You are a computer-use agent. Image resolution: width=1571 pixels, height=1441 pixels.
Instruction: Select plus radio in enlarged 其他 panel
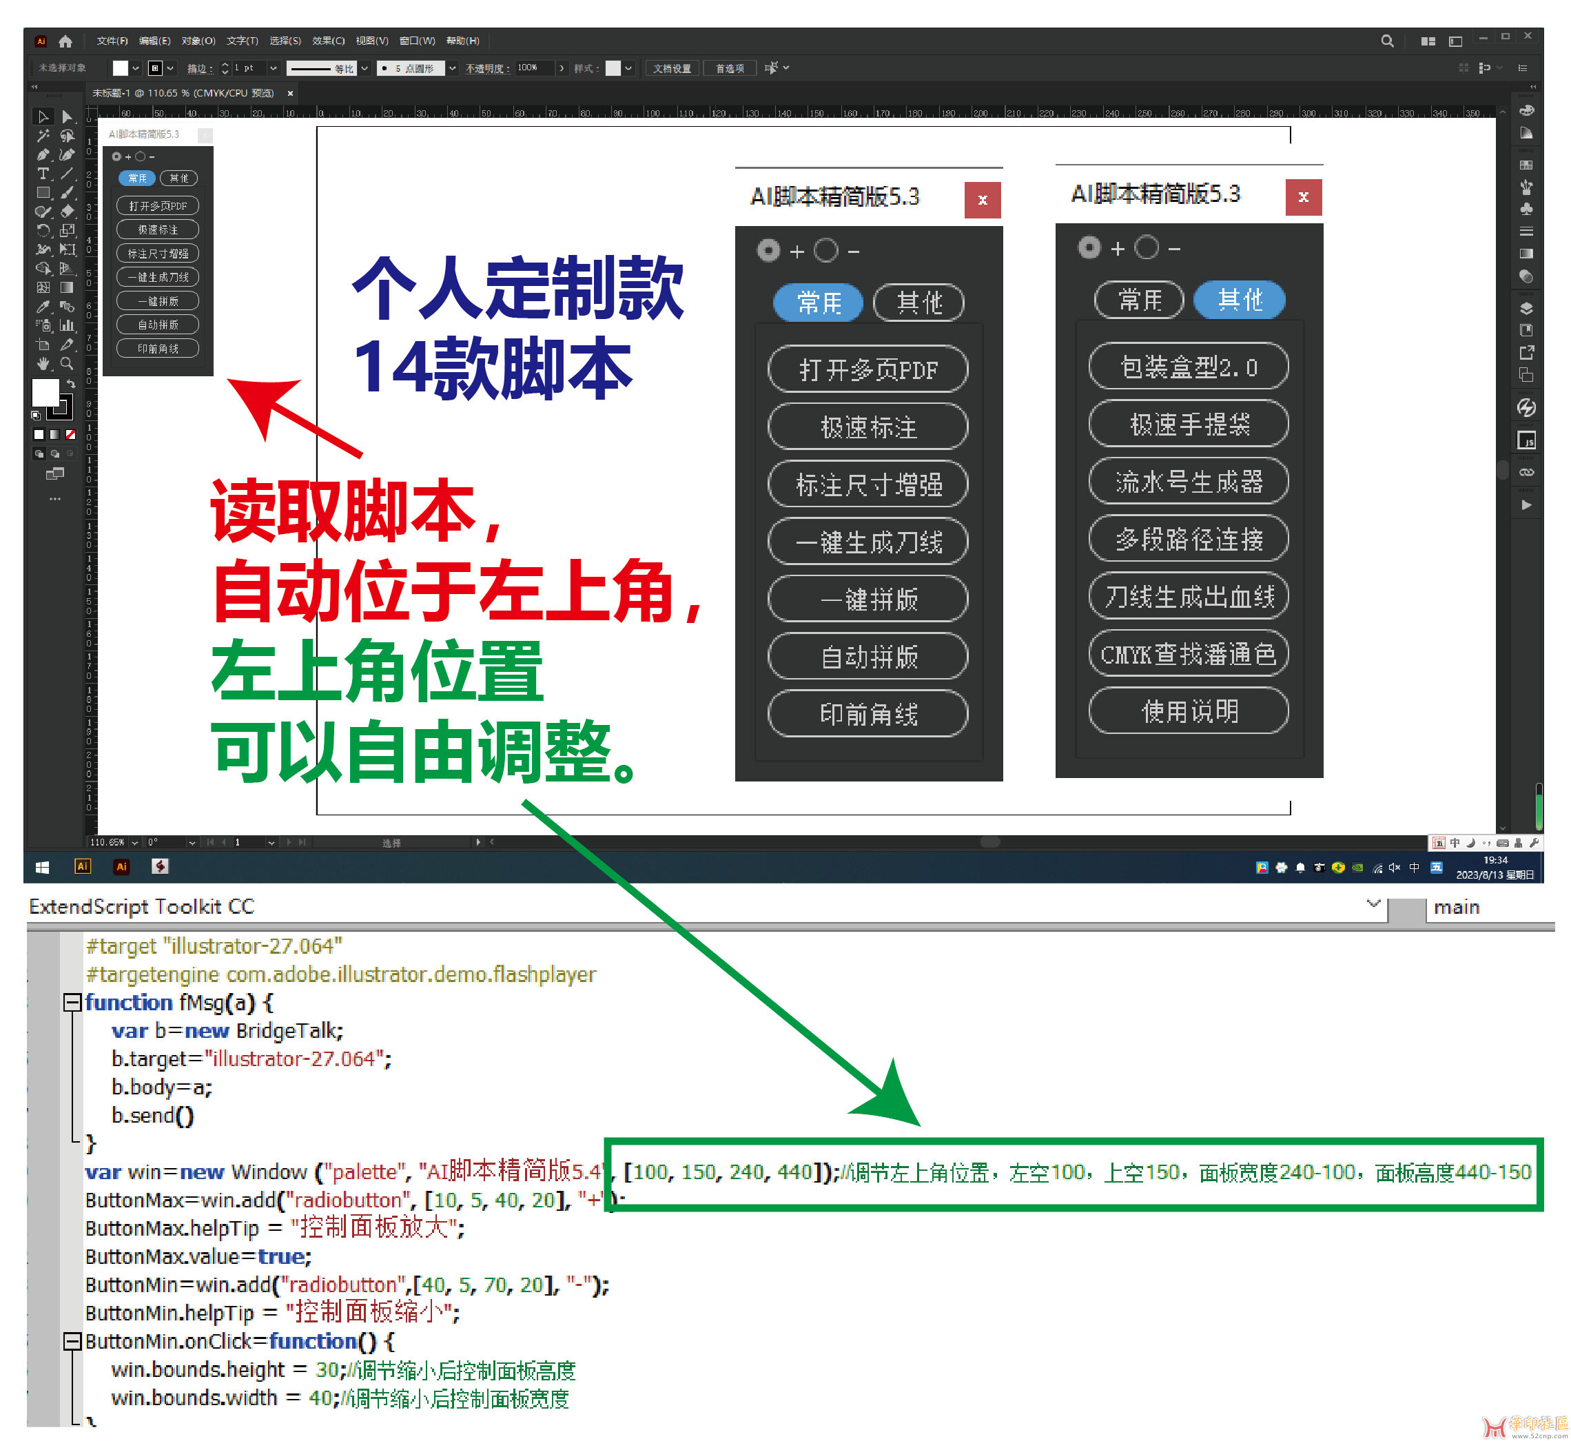point(1089,248)
